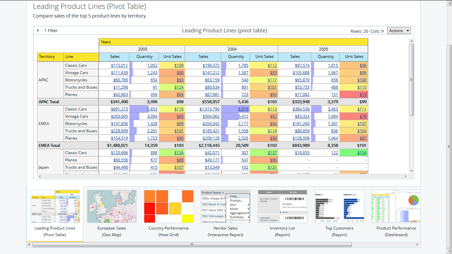Click the Leading Product Lines page heading
Viewport: 452px width, 254px height.
click(x=89, y=6)
